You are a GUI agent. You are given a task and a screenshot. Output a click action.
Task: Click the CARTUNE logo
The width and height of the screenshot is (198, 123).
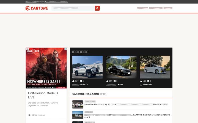pyautogui.click(x=37, y=8)
